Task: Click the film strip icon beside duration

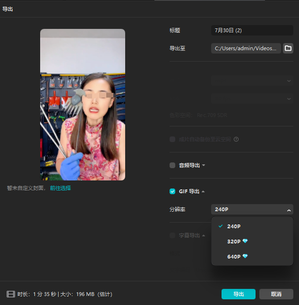Action: point(10,294)
